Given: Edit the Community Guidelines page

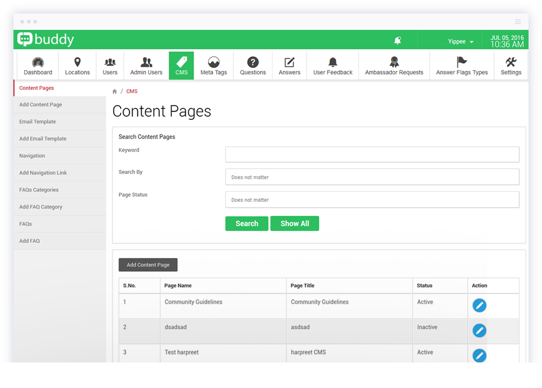Looking at the screenshot, I should (x=479, y=305).
